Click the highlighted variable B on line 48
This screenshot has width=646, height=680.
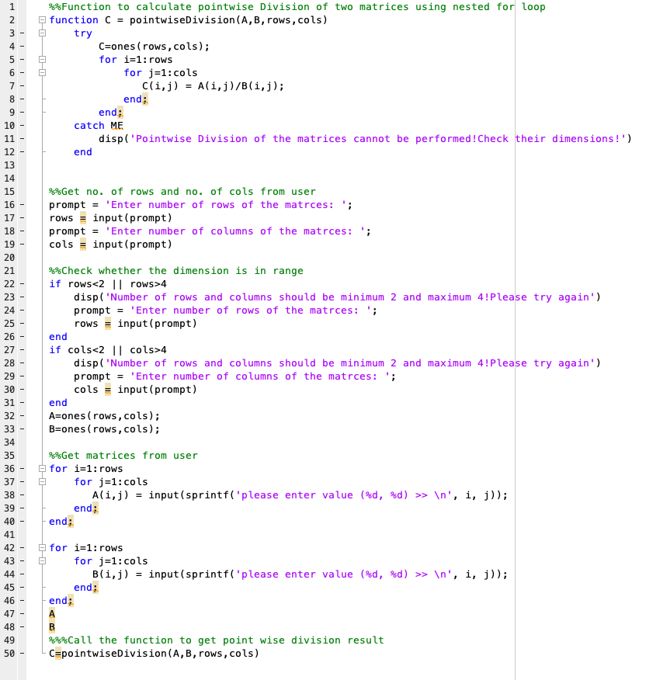51,626
